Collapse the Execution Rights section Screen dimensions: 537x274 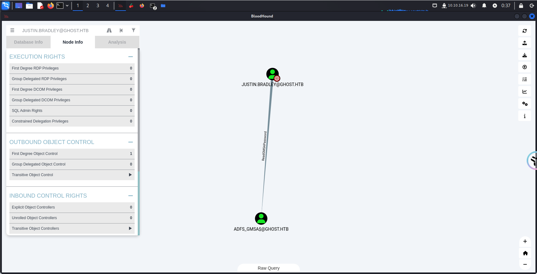coord(131,57)
